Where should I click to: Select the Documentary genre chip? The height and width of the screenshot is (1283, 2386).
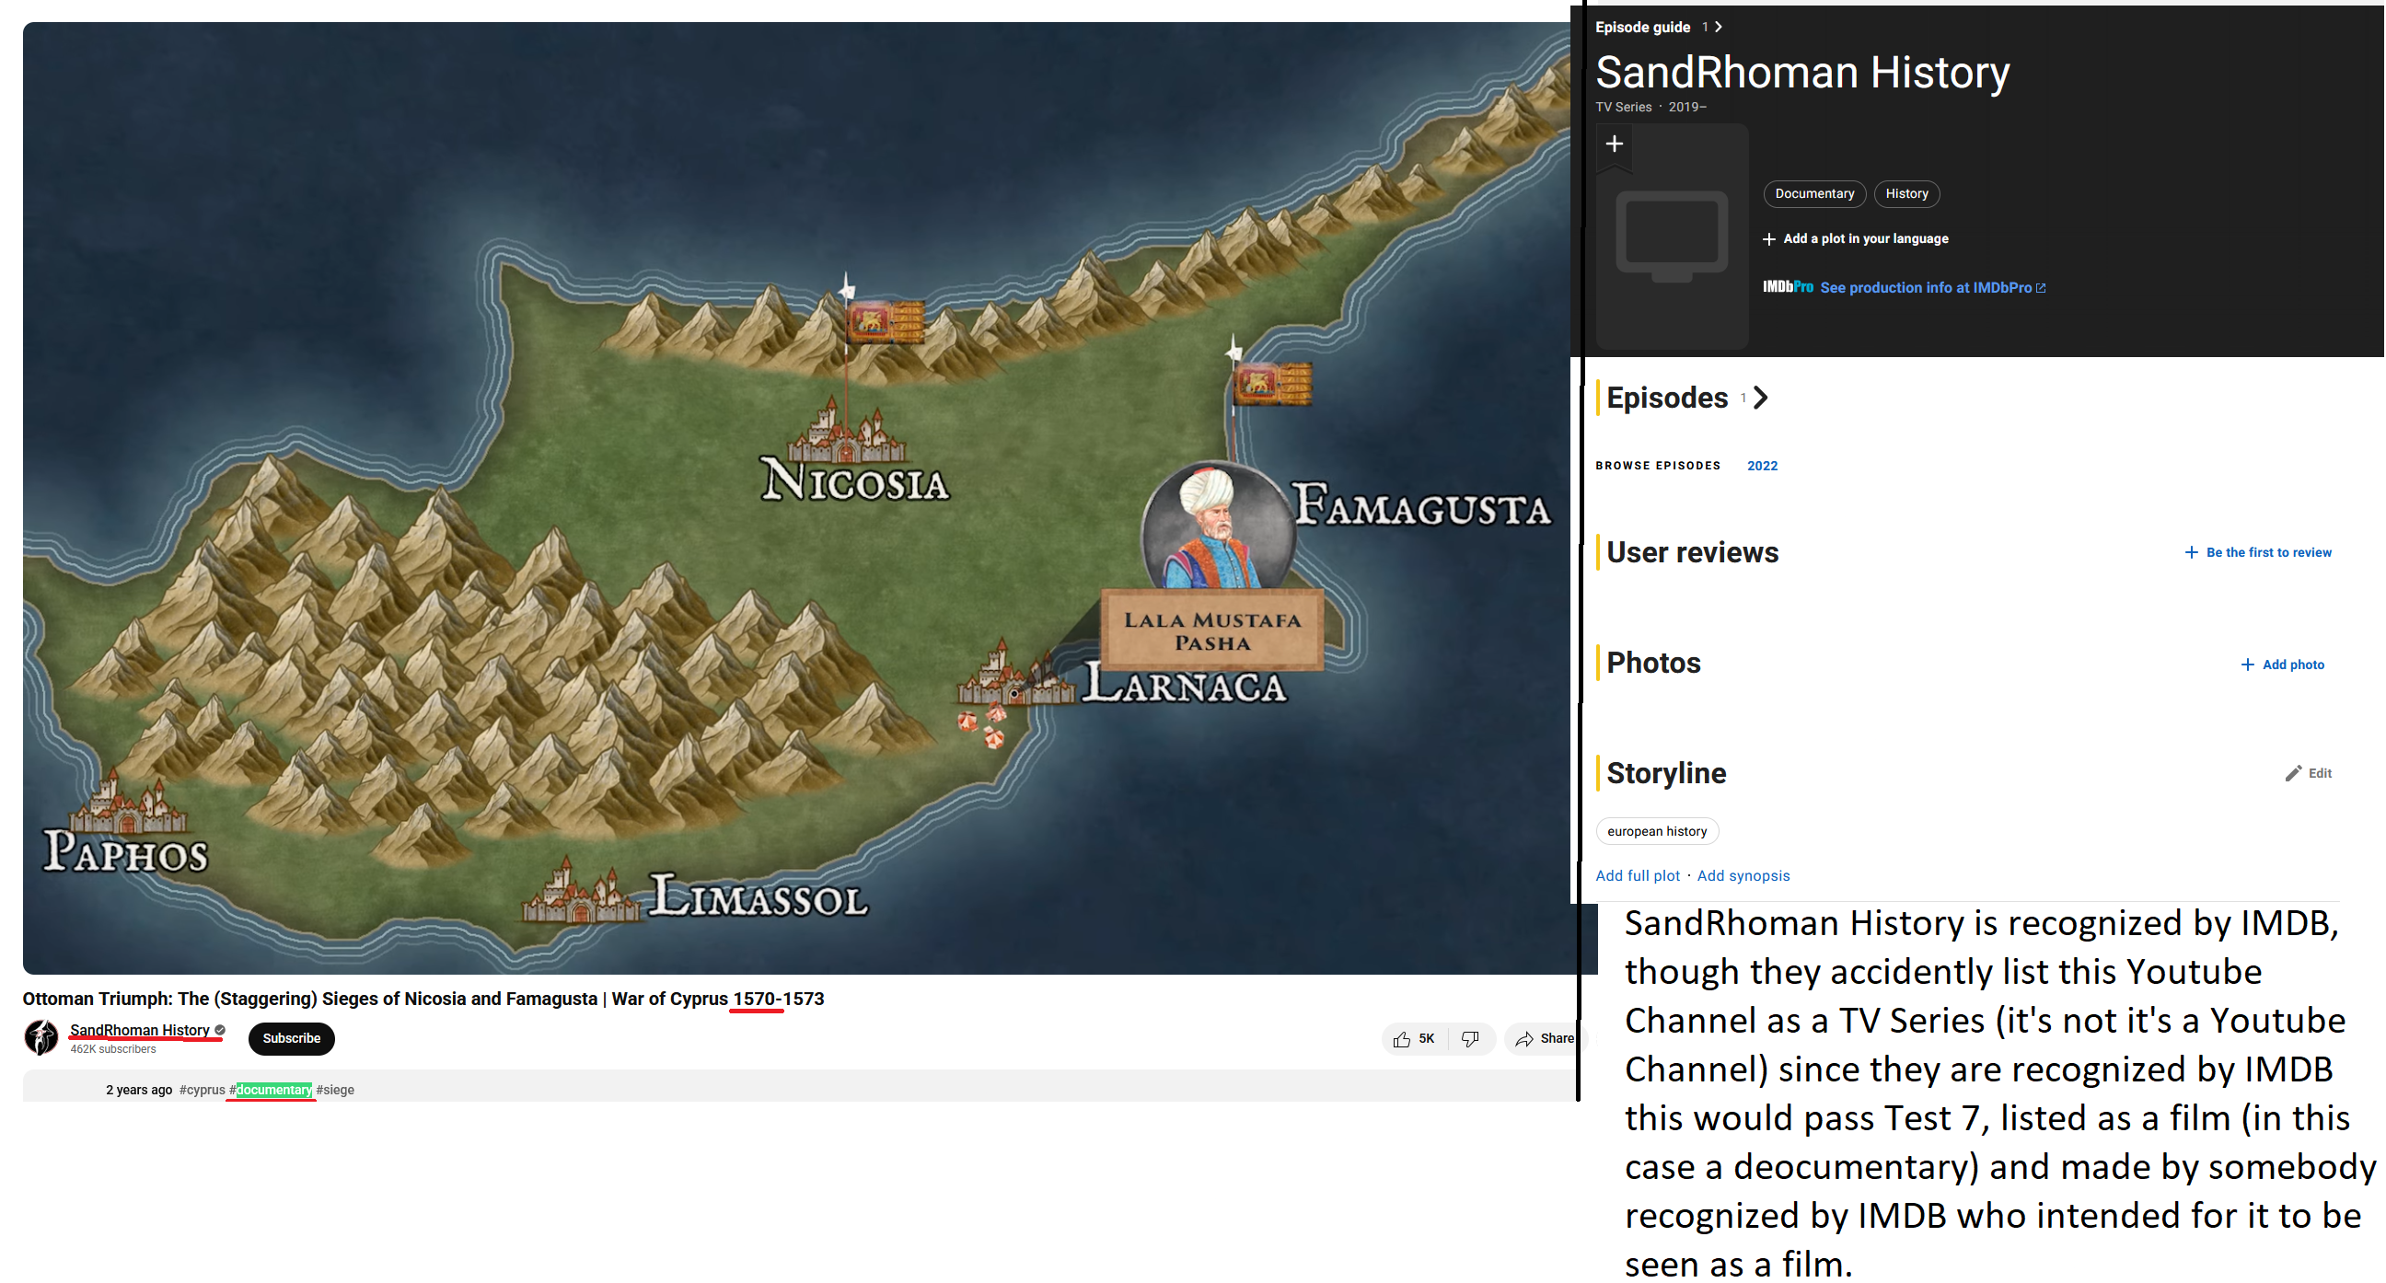(x=1814, y=193)
